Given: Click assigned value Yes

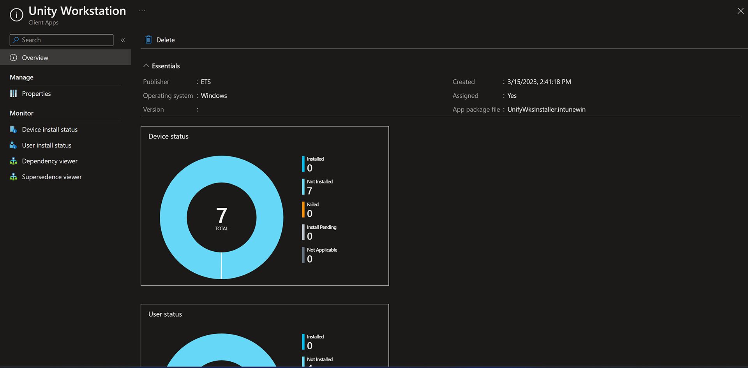Looking at the screenshot, I should [x=512, y=96].
